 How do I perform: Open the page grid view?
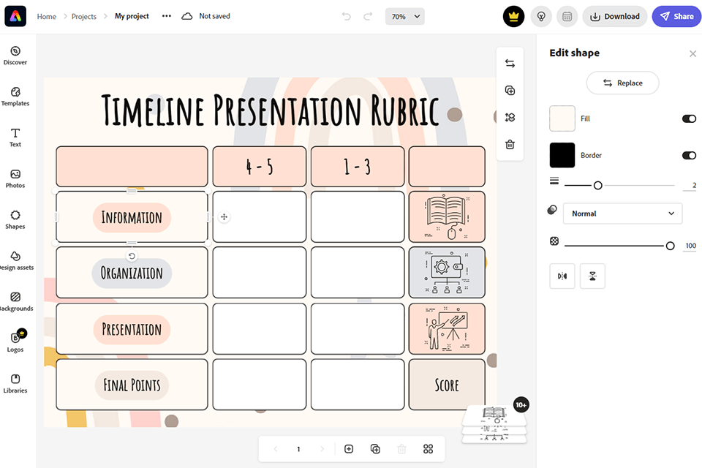(428, 449)
